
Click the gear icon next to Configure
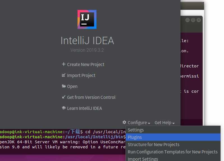pos(124,122)
